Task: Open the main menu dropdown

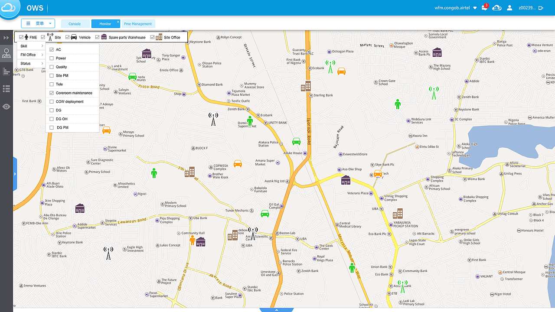Action: click(x=38, y=23)
